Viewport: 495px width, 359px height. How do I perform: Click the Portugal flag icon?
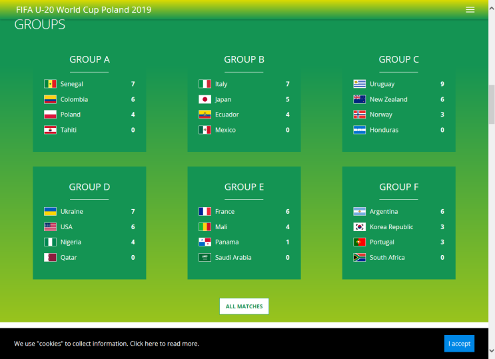coord(360,242)
